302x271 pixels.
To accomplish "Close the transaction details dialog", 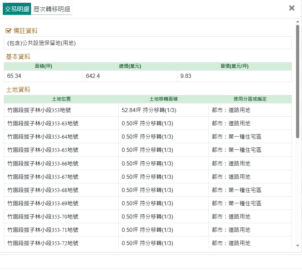I will coord(292,8).
